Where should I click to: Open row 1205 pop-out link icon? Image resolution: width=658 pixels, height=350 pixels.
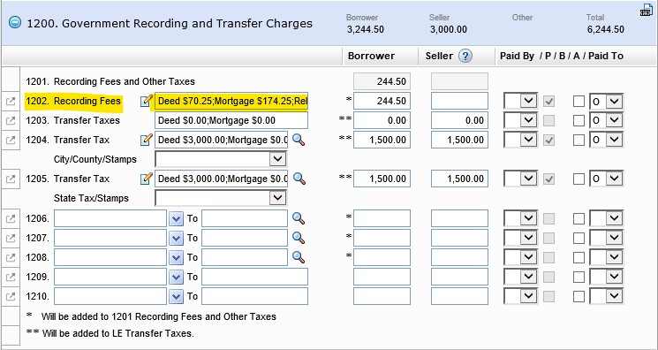point(11,179)
